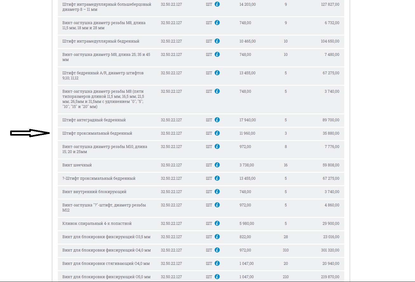Select the row name Штифт антеградный бедренный
415x282 pixels.
tap(94, 120)
